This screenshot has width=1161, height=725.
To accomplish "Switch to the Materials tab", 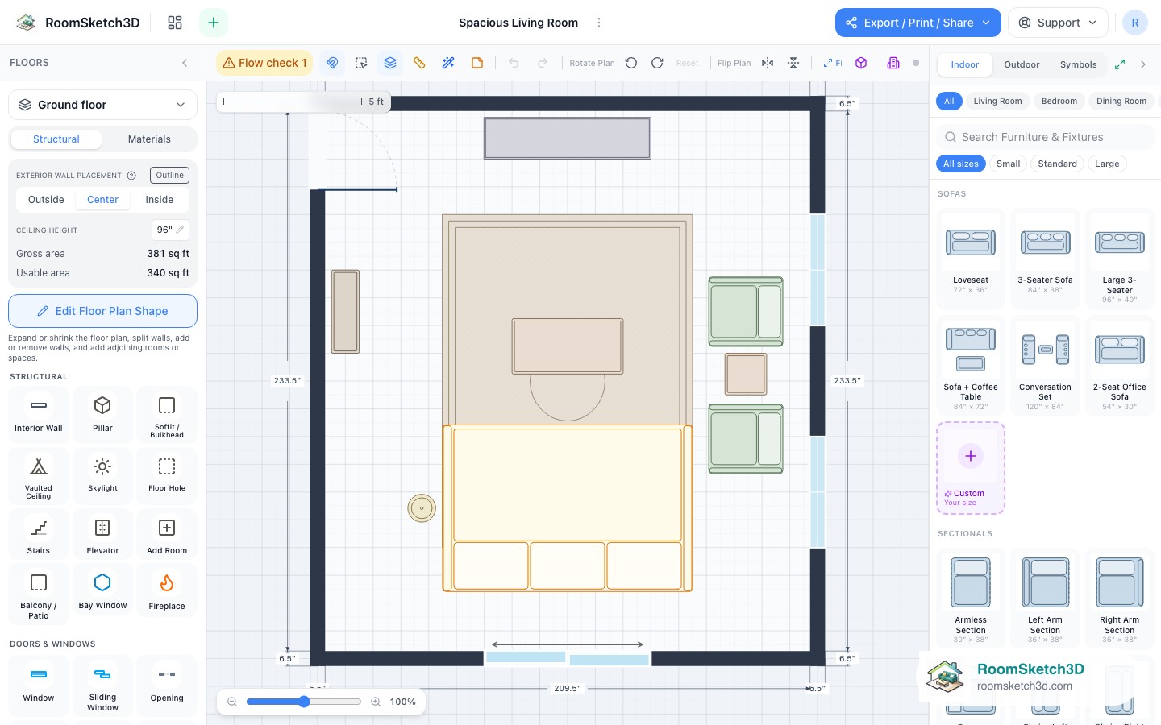I will point(149,139).
